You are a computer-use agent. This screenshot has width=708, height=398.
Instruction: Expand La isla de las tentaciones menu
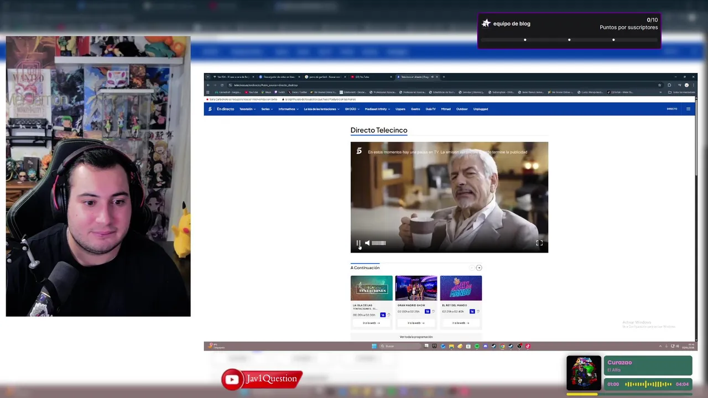[x=321, y=109]
